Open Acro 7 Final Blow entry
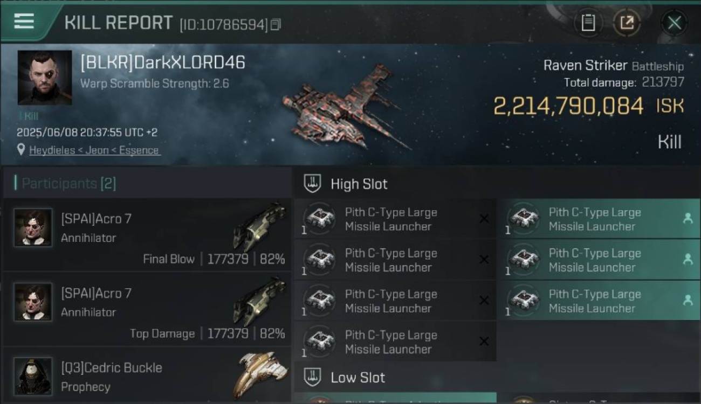701x404 pixels. 147,235
